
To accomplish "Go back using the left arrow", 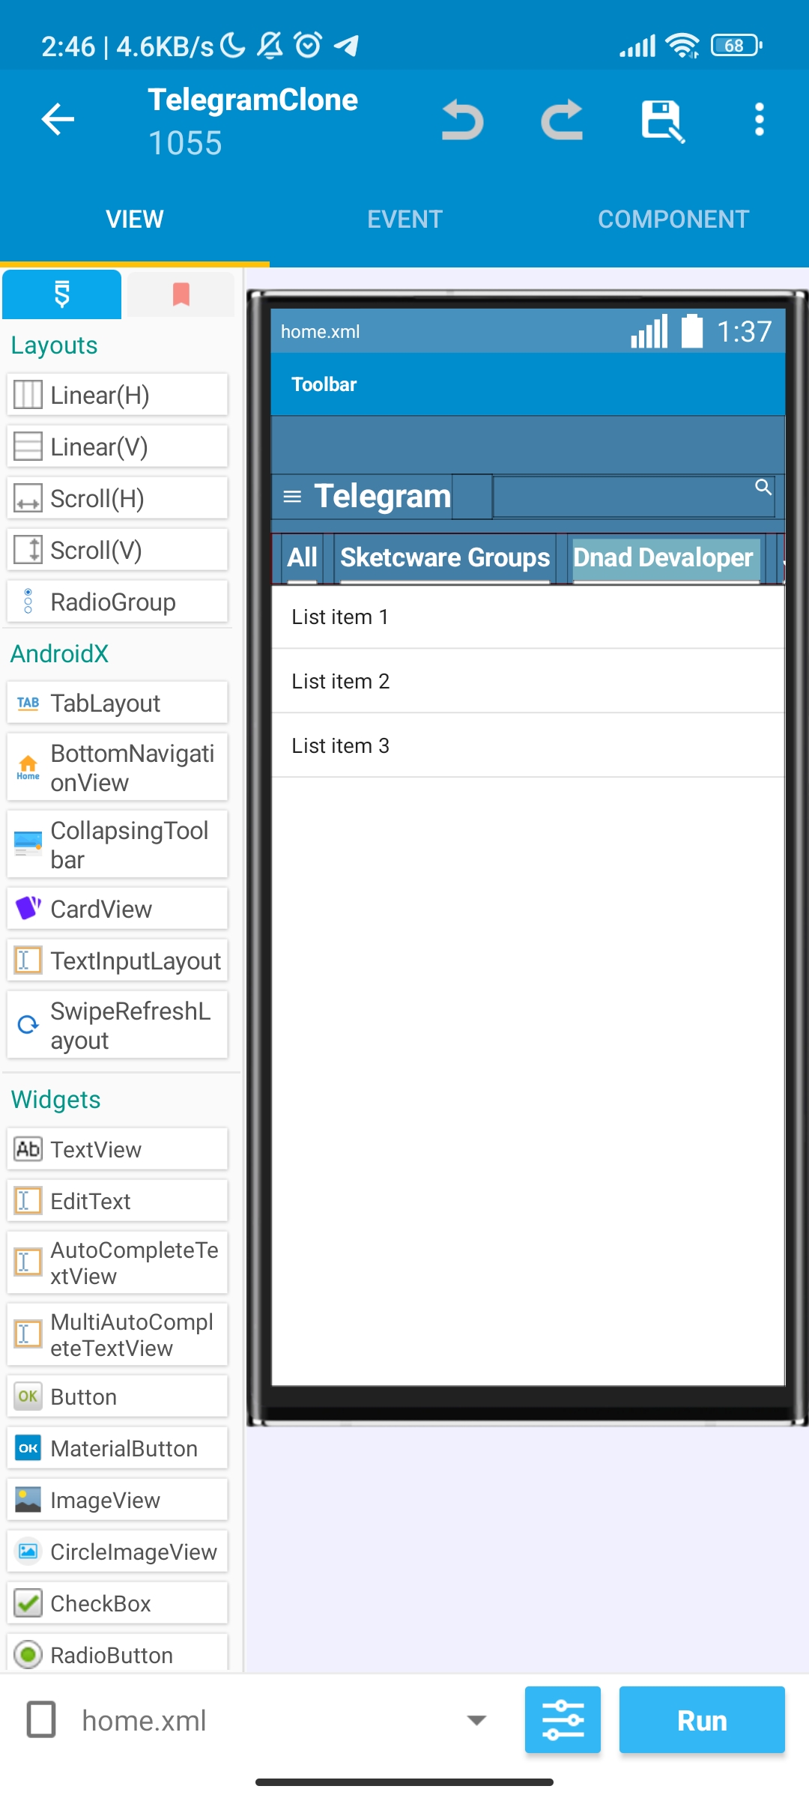I will point(58,119).
